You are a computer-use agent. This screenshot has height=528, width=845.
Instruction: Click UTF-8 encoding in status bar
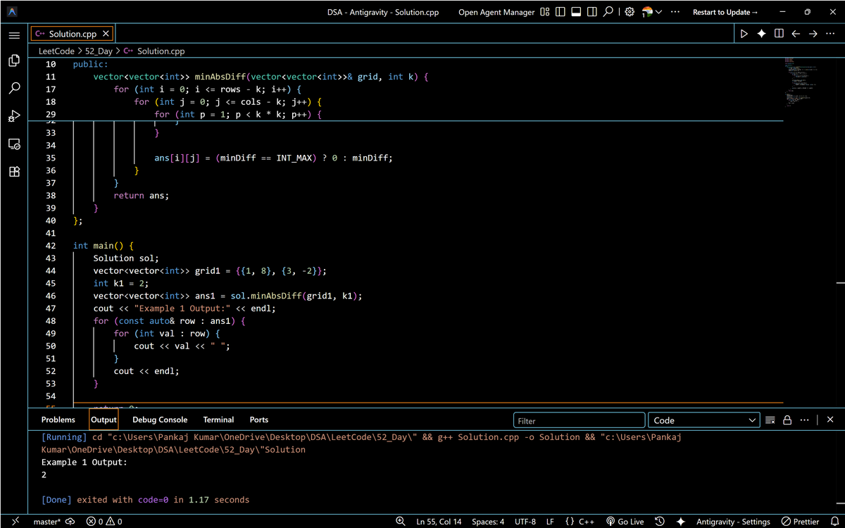tap(525, 522)
